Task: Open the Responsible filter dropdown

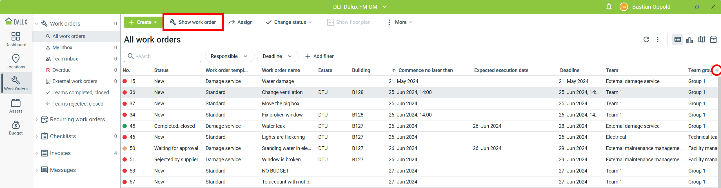Action: pyautogui.click(x=229, y=56)
